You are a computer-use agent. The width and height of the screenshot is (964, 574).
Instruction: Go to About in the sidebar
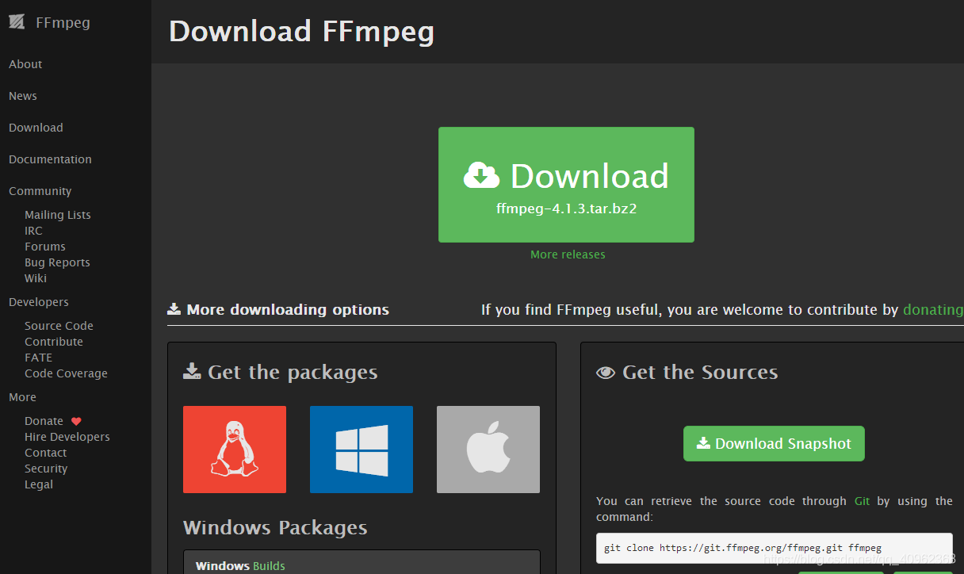[25, 64]
